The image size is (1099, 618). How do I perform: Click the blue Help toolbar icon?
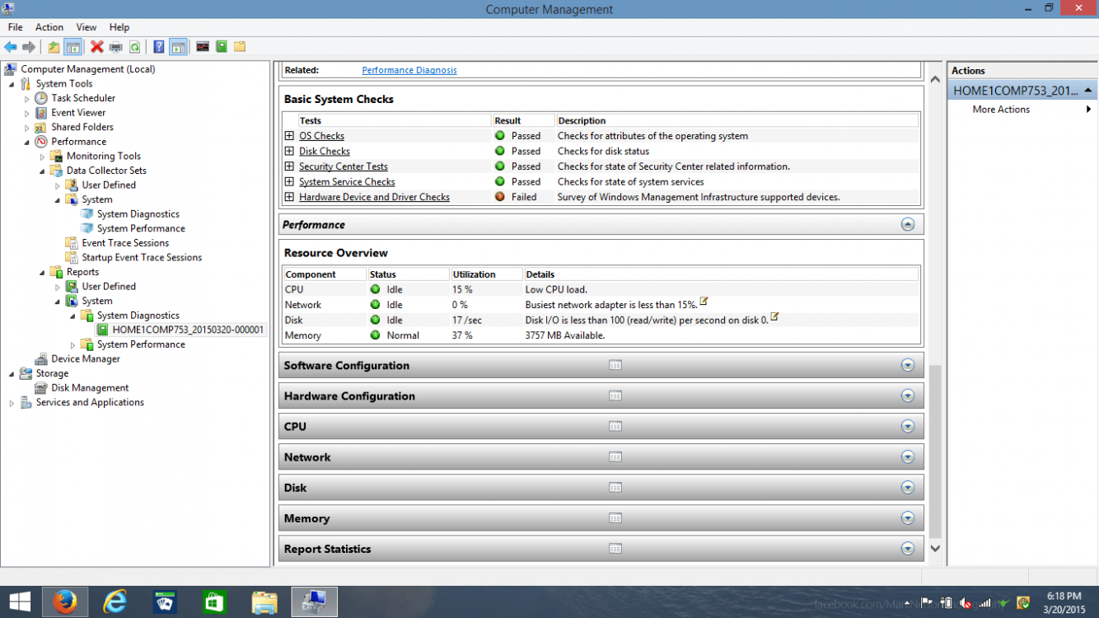click(x=159, y=47)
